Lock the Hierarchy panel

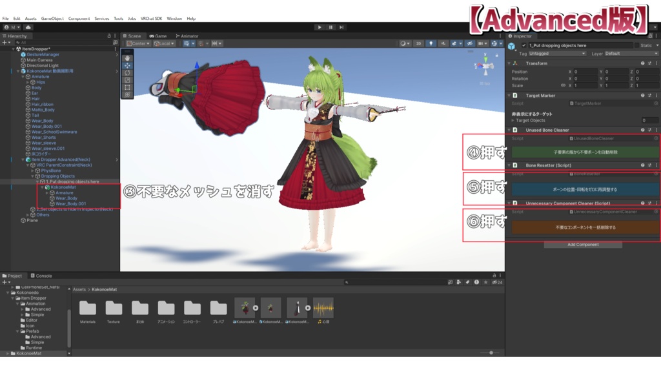click(x=108, y=36)
